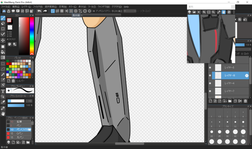
Task: Hide レイヤー5 visibility dot
Action: pos(210,67)
